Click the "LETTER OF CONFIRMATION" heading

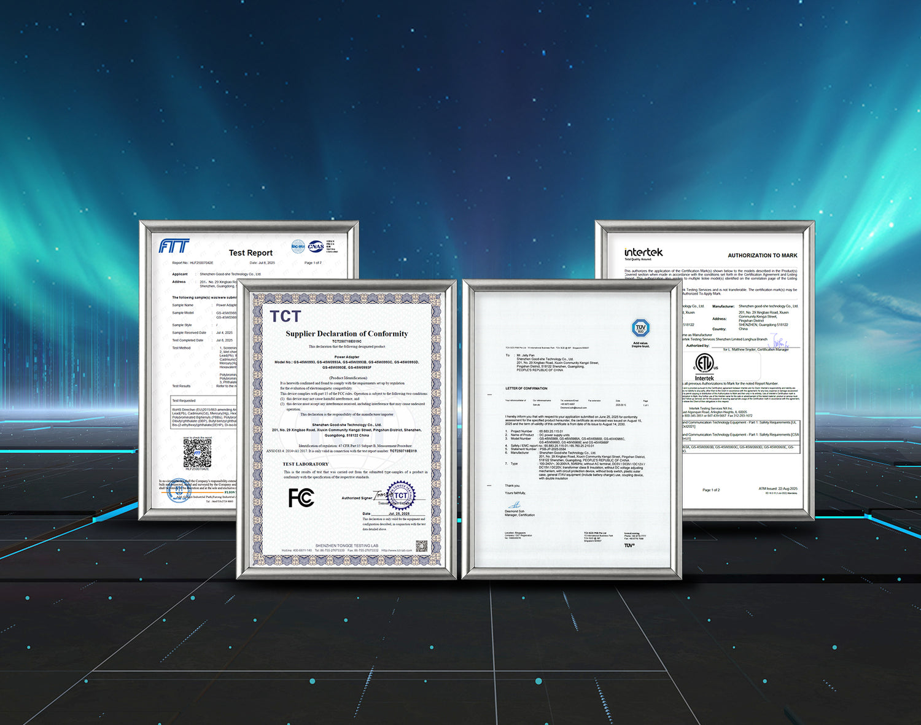tap(526, 389)
